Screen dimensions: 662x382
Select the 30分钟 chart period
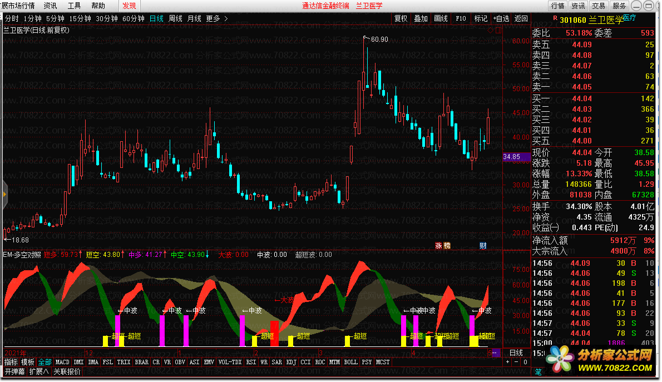107,18
